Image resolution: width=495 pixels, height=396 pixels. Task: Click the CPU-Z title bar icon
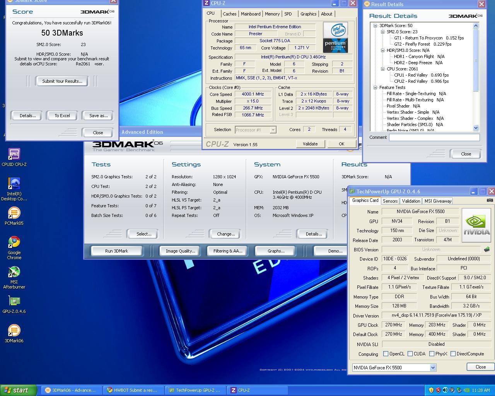click(207, 3)
